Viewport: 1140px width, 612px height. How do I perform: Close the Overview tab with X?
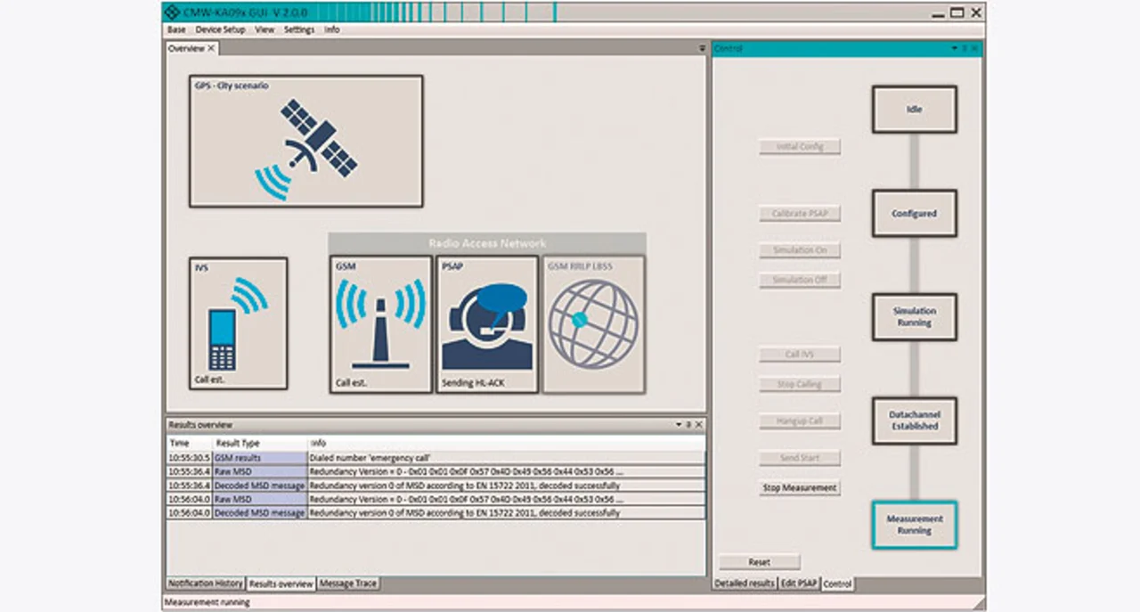coord(211,48)
